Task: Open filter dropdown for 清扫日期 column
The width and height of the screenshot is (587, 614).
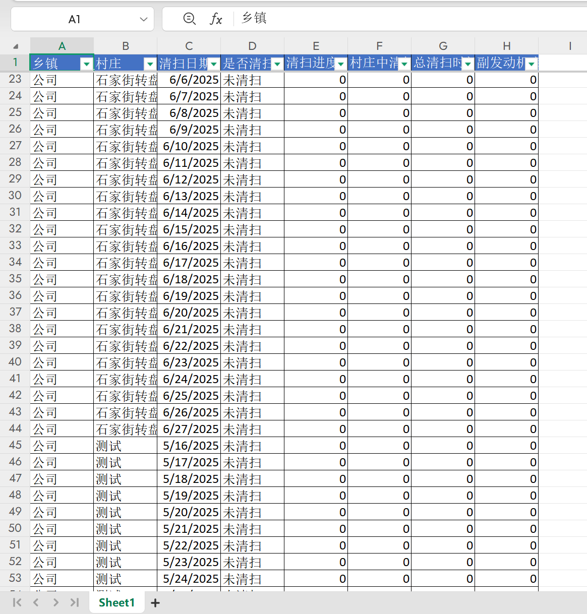Action: pyautogui.click(x=214, y=64)
